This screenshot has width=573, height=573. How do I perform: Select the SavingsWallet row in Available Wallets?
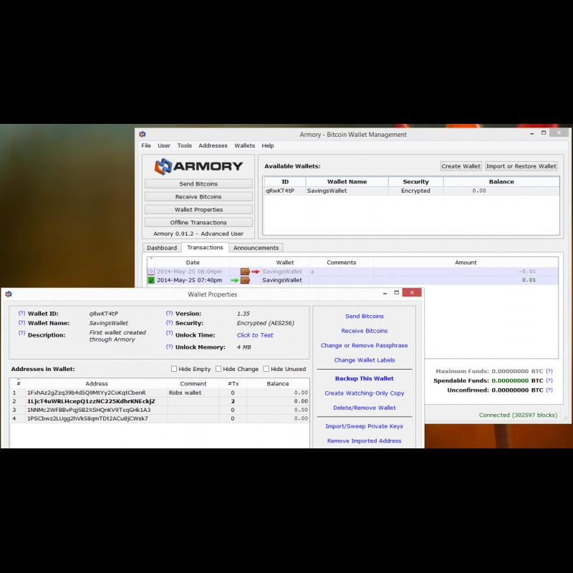click(x=411, y=191)
